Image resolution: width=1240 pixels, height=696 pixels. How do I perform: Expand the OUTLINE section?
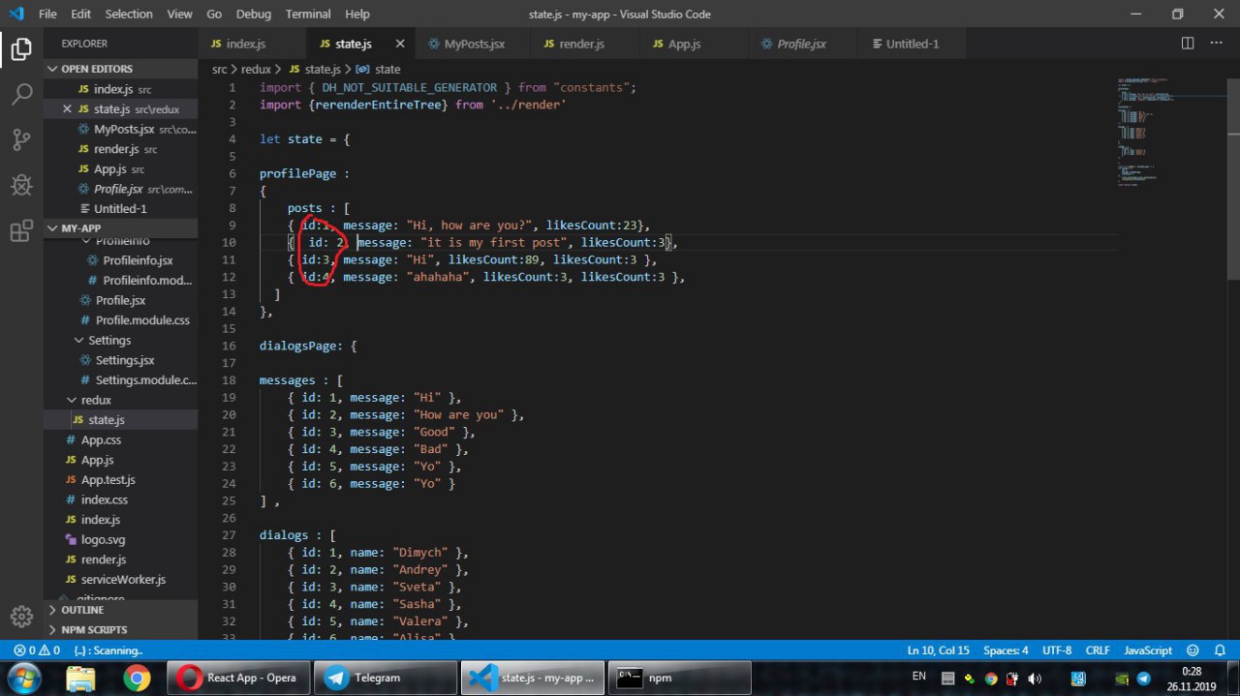[82, 610]
